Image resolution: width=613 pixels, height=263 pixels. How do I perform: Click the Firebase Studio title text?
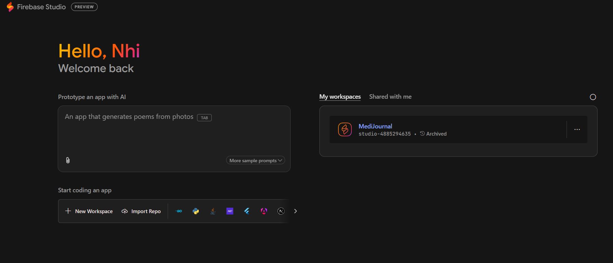pyautogui.click(x=41, y=7)
